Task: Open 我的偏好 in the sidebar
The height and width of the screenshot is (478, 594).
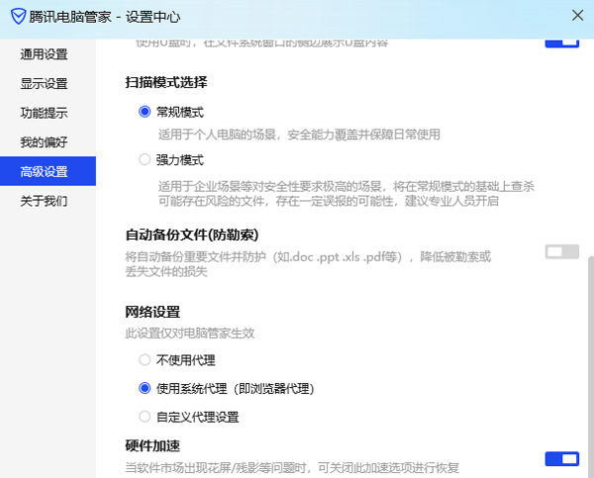Action: pos(44,143)
